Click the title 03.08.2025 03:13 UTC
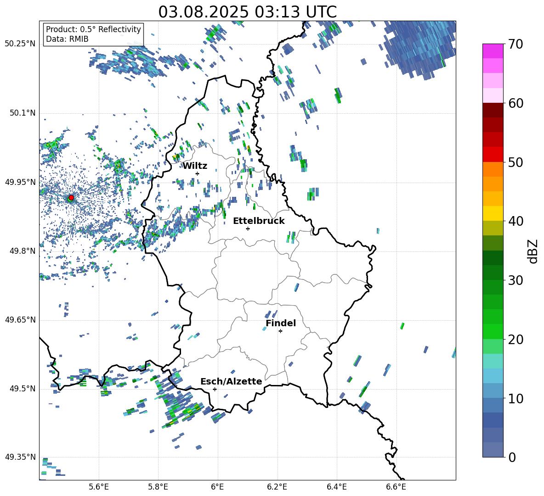 click(x=247, y=12)
